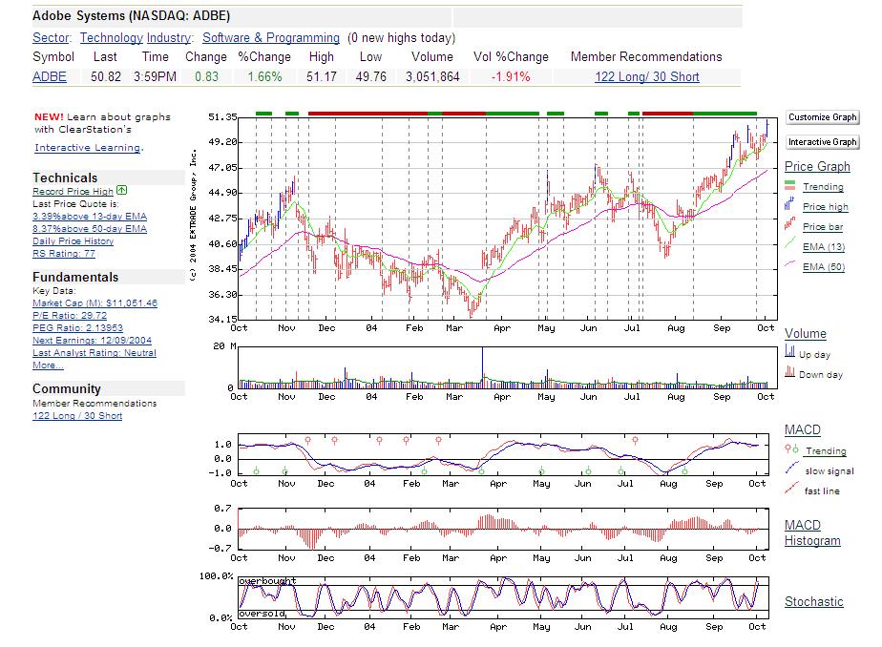
Task: Click the Up day volume legend icon
Action: pos(789,351)
